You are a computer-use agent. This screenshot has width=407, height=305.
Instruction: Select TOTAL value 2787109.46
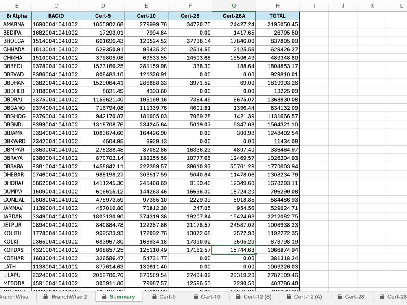coord(278,275)
